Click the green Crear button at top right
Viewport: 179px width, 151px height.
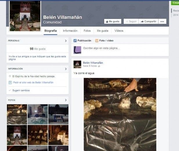click(x=175, y=3)
